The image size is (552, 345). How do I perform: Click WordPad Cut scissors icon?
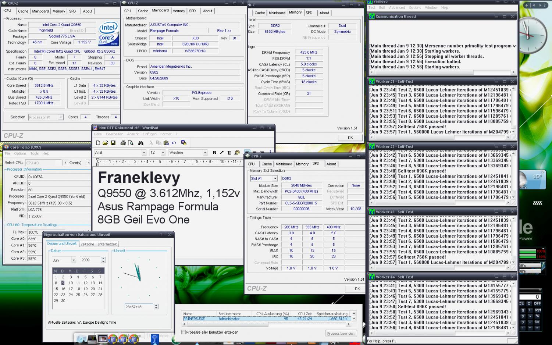(151, 143)
